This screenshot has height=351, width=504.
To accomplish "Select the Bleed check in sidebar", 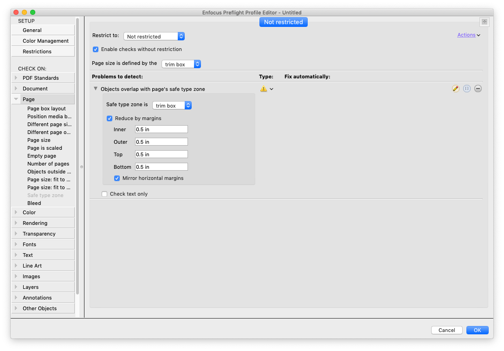I will coord(34,203).
